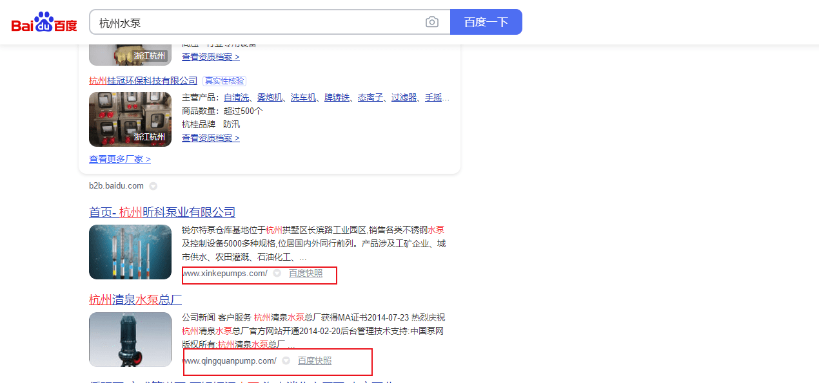Image resolution: width=819 pixels, height=383 pixels.
Task: Click the snippet starting with 公司新闻 客户服务
Action: [313, 332]
